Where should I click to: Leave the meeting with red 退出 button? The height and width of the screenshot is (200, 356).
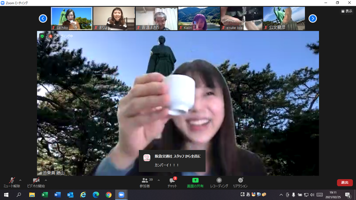tap(345, 183)
